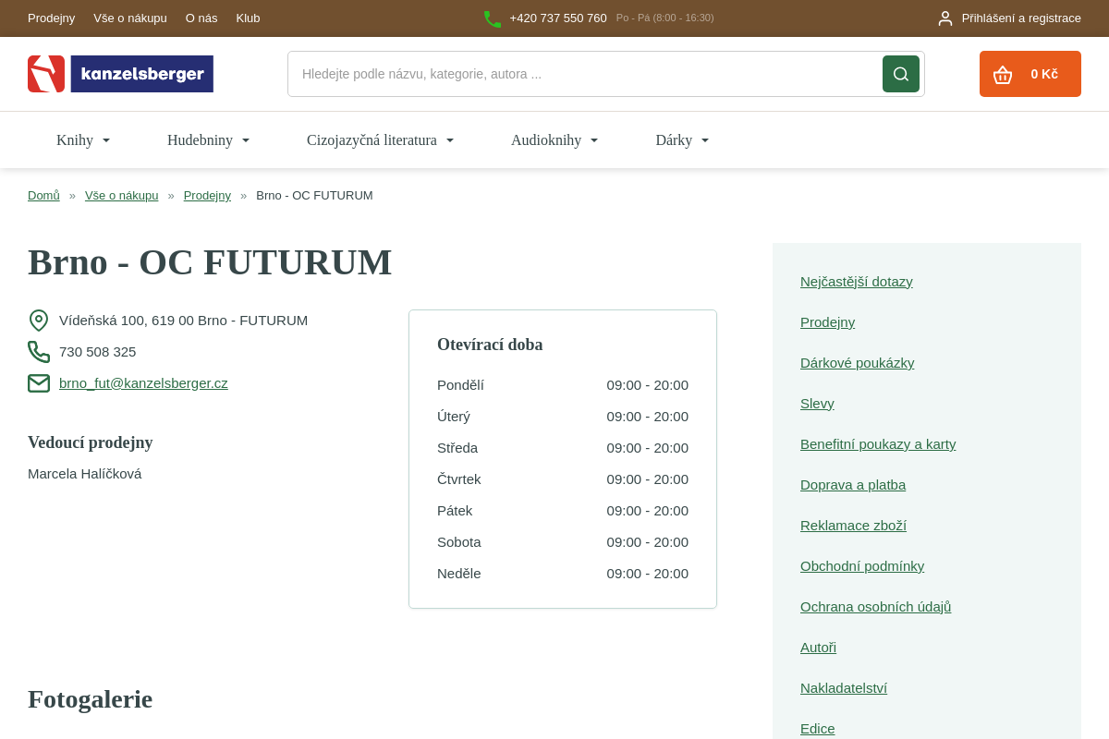Open Prodejny in the top bar
The height and width of the screenshot is (739, 1109).
pos(52,18)
